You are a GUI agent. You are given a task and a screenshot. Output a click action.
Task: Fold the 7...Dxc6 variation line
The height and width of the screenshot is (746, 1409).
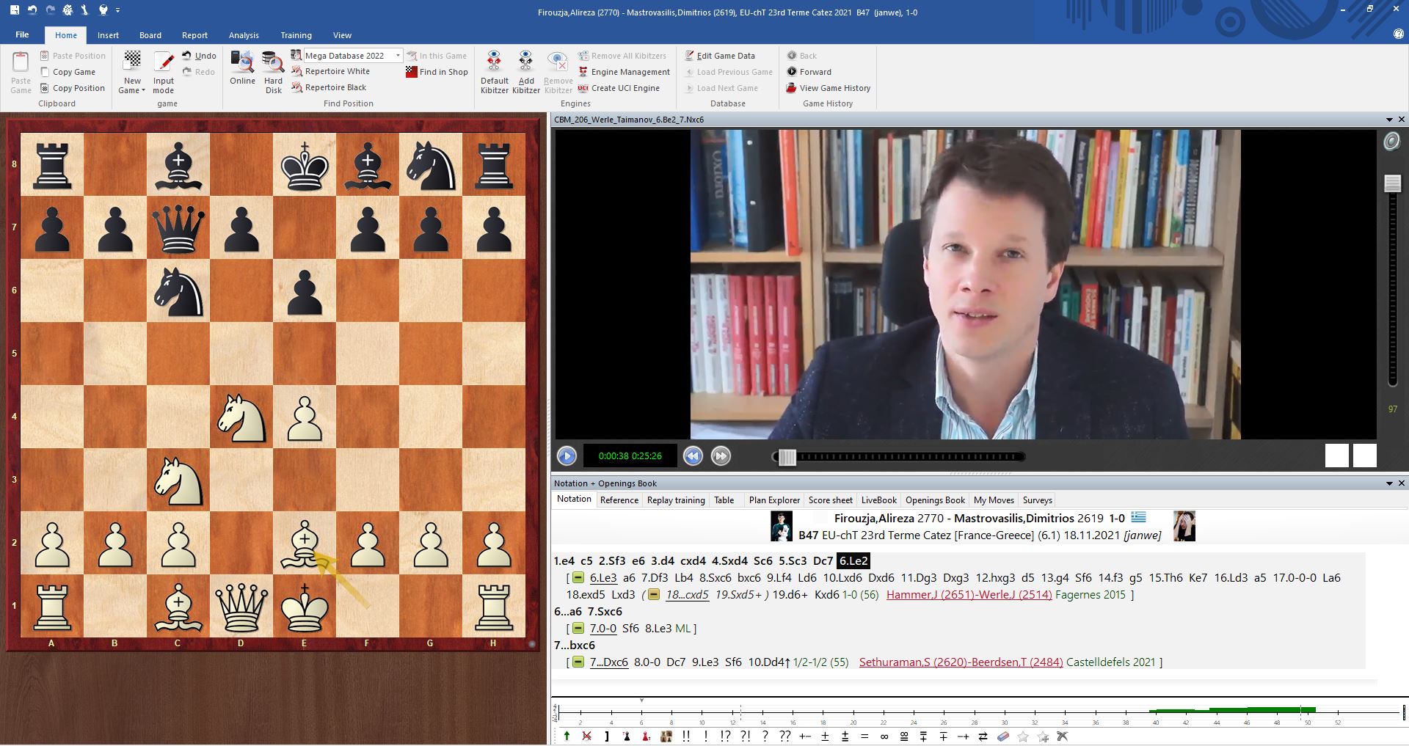pos(578,662)
